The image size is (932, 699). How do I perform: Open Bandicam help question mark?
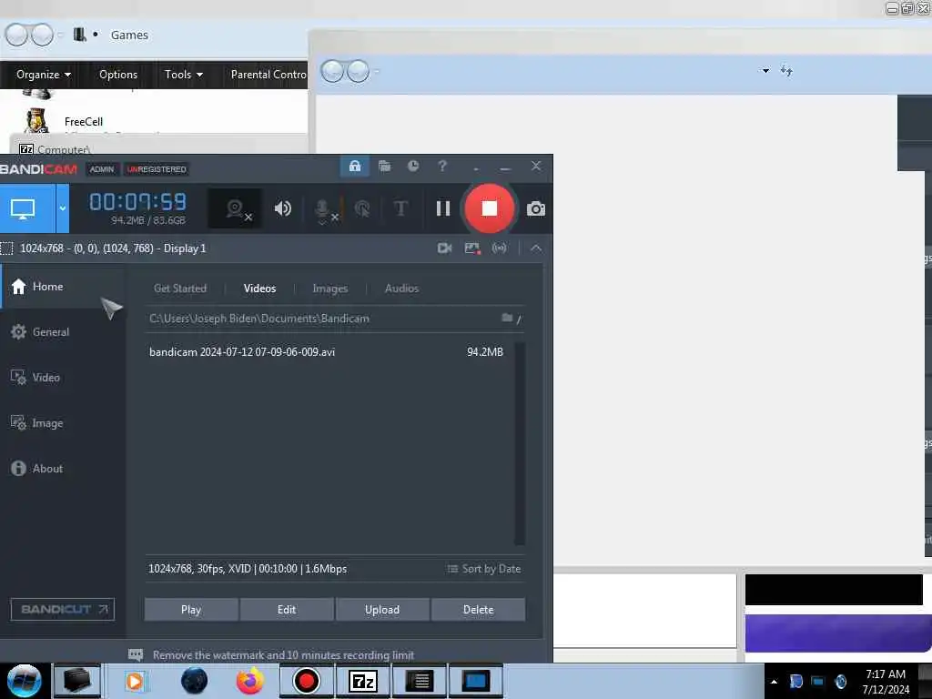tap(442, 166)
